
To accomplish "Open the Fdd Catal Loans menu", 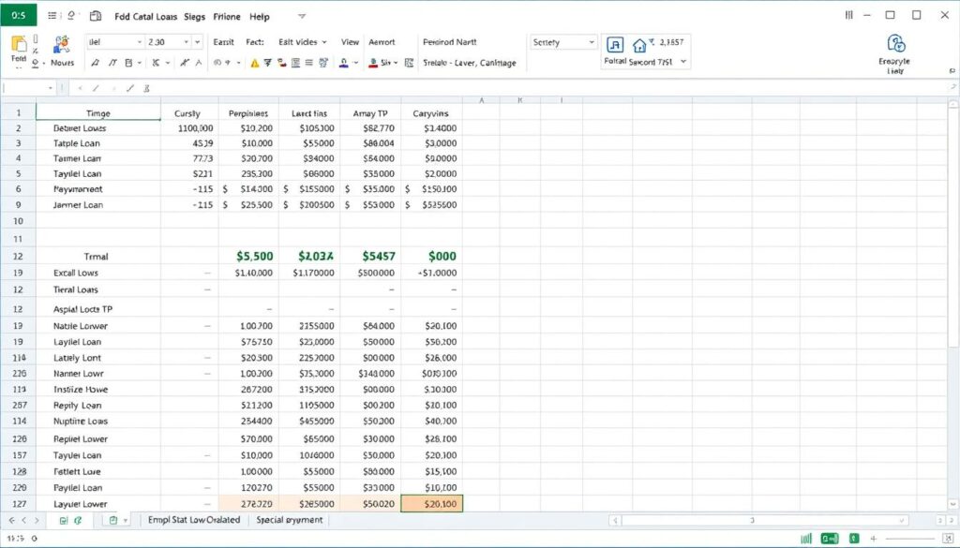I will [145, 17].
